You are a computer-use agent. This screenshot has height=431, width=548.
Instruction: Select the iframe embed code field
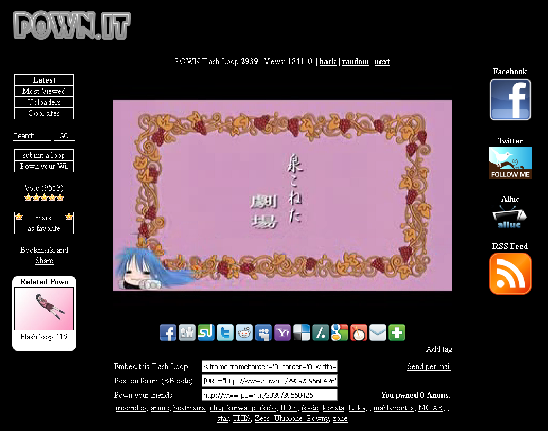(270, 366)
